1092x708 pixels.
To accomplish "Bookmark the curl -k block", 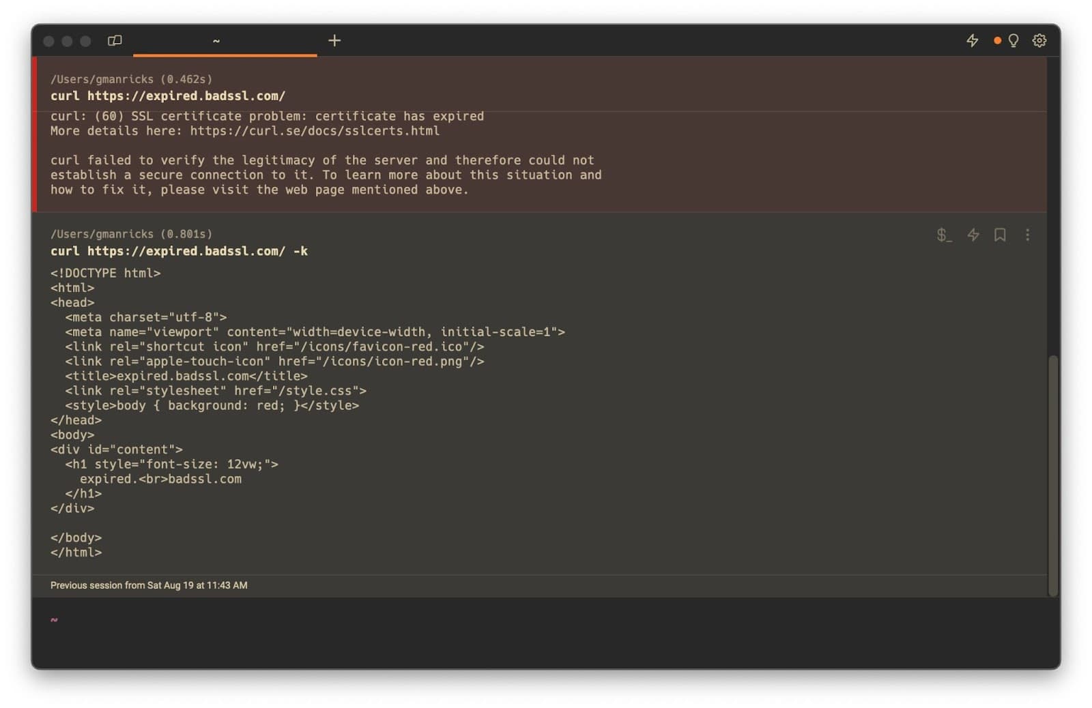I will pos(1000,235).
